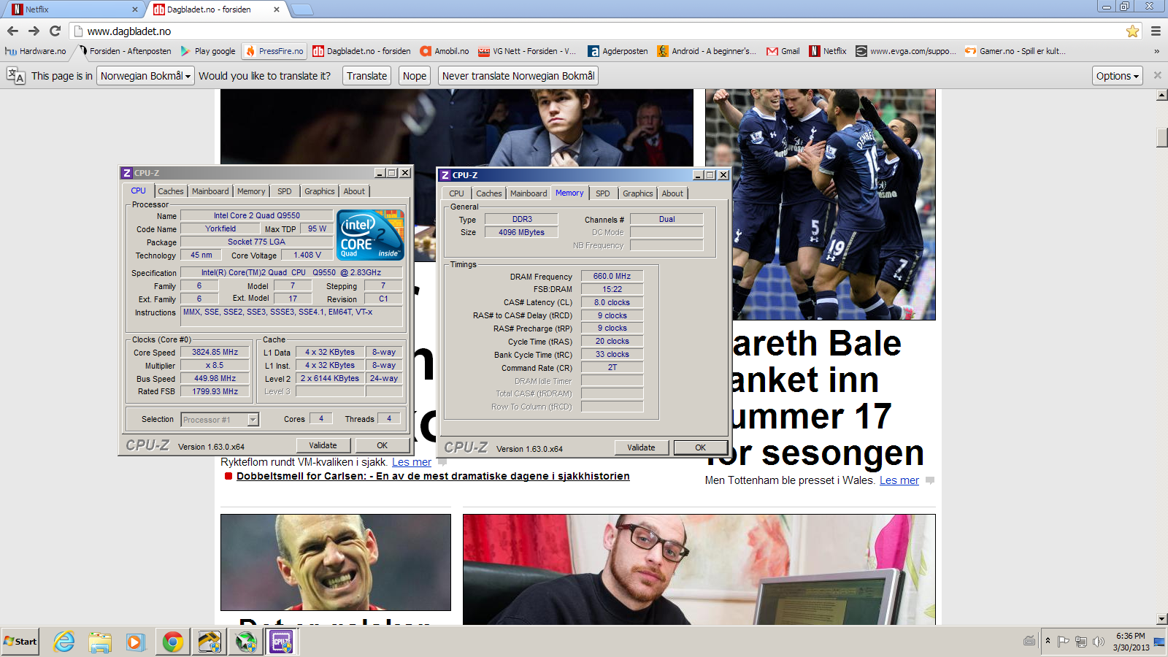
Task: Open SPD tab in right CPU-Z window
Action: click(602, 193)
